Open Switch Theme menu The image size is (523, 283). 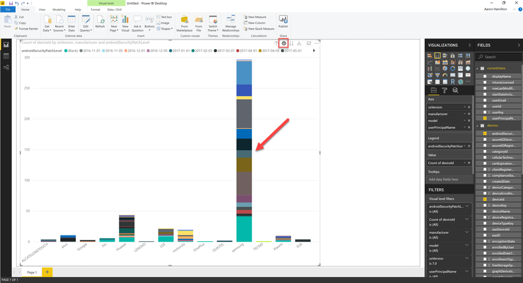click(213, 24)
